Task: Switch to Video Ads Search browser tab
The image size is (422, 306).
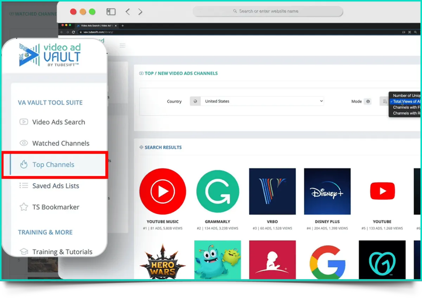Action: coord(96,26)
